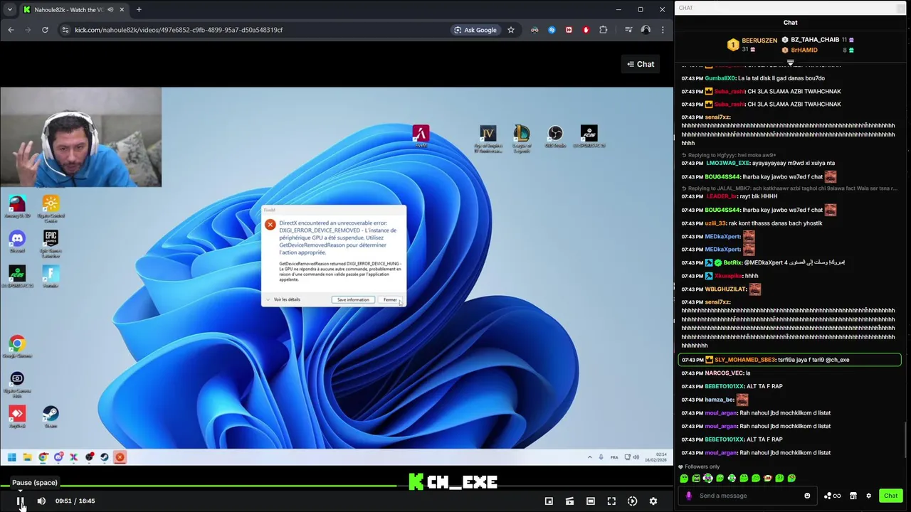Click OBS Studio desktop icon in video

coord(555,135)
